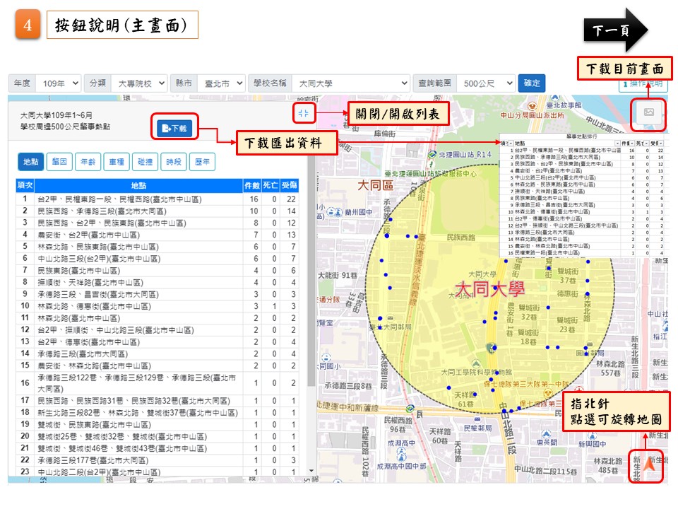This screenshot has width=678, height=509.
Task: Click row 7 民族東路(臺北市中山區)
Action: tap(157, 271)
